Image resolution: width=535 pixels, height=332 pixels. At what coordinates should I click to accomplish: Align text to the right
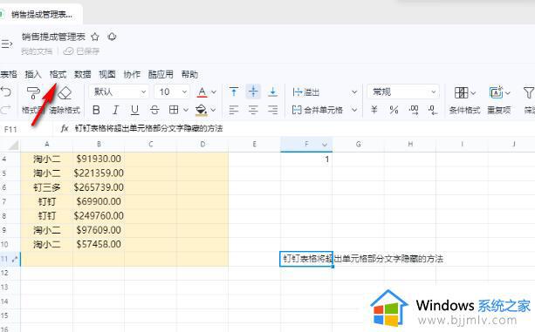coord(272,110)
